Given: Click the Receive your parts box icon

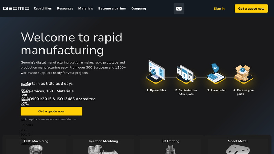Looking at the screenshot, I should pyautogui.click(x=244, y=74).
